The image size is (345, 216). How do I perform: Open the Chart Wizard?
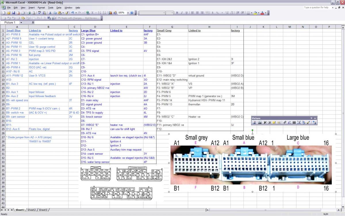click(x=110, y=13)
